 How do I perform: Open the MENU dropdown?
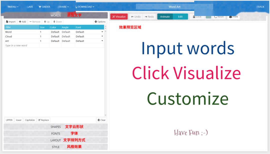tap(13, 7)
